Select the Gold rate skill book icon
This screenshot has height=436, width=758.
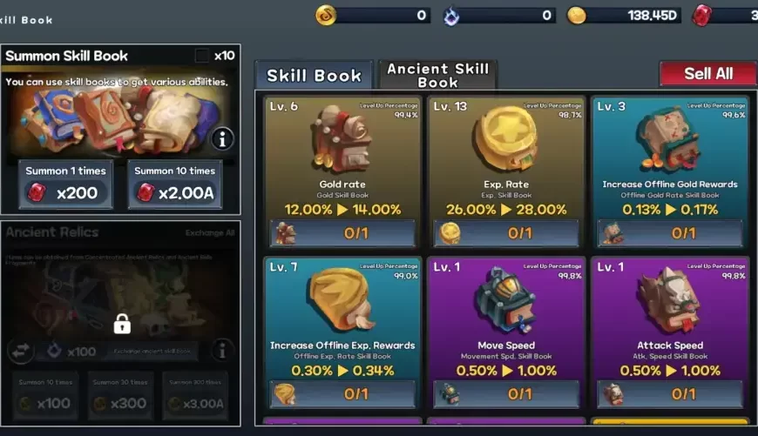(x=342, y=139)
